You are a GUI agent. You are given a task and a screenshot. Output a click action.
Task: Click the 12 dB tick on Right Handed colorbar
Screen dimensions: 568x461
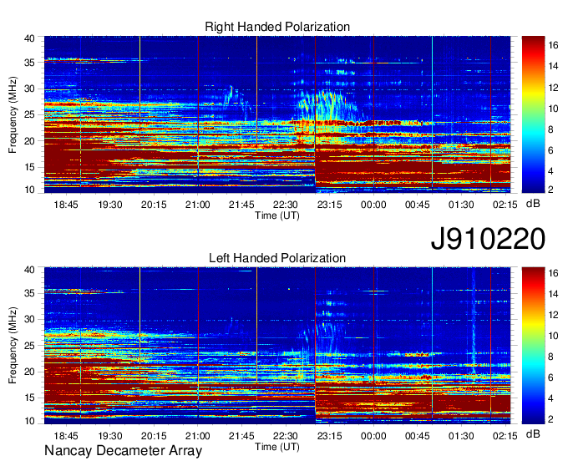point(553,88)
